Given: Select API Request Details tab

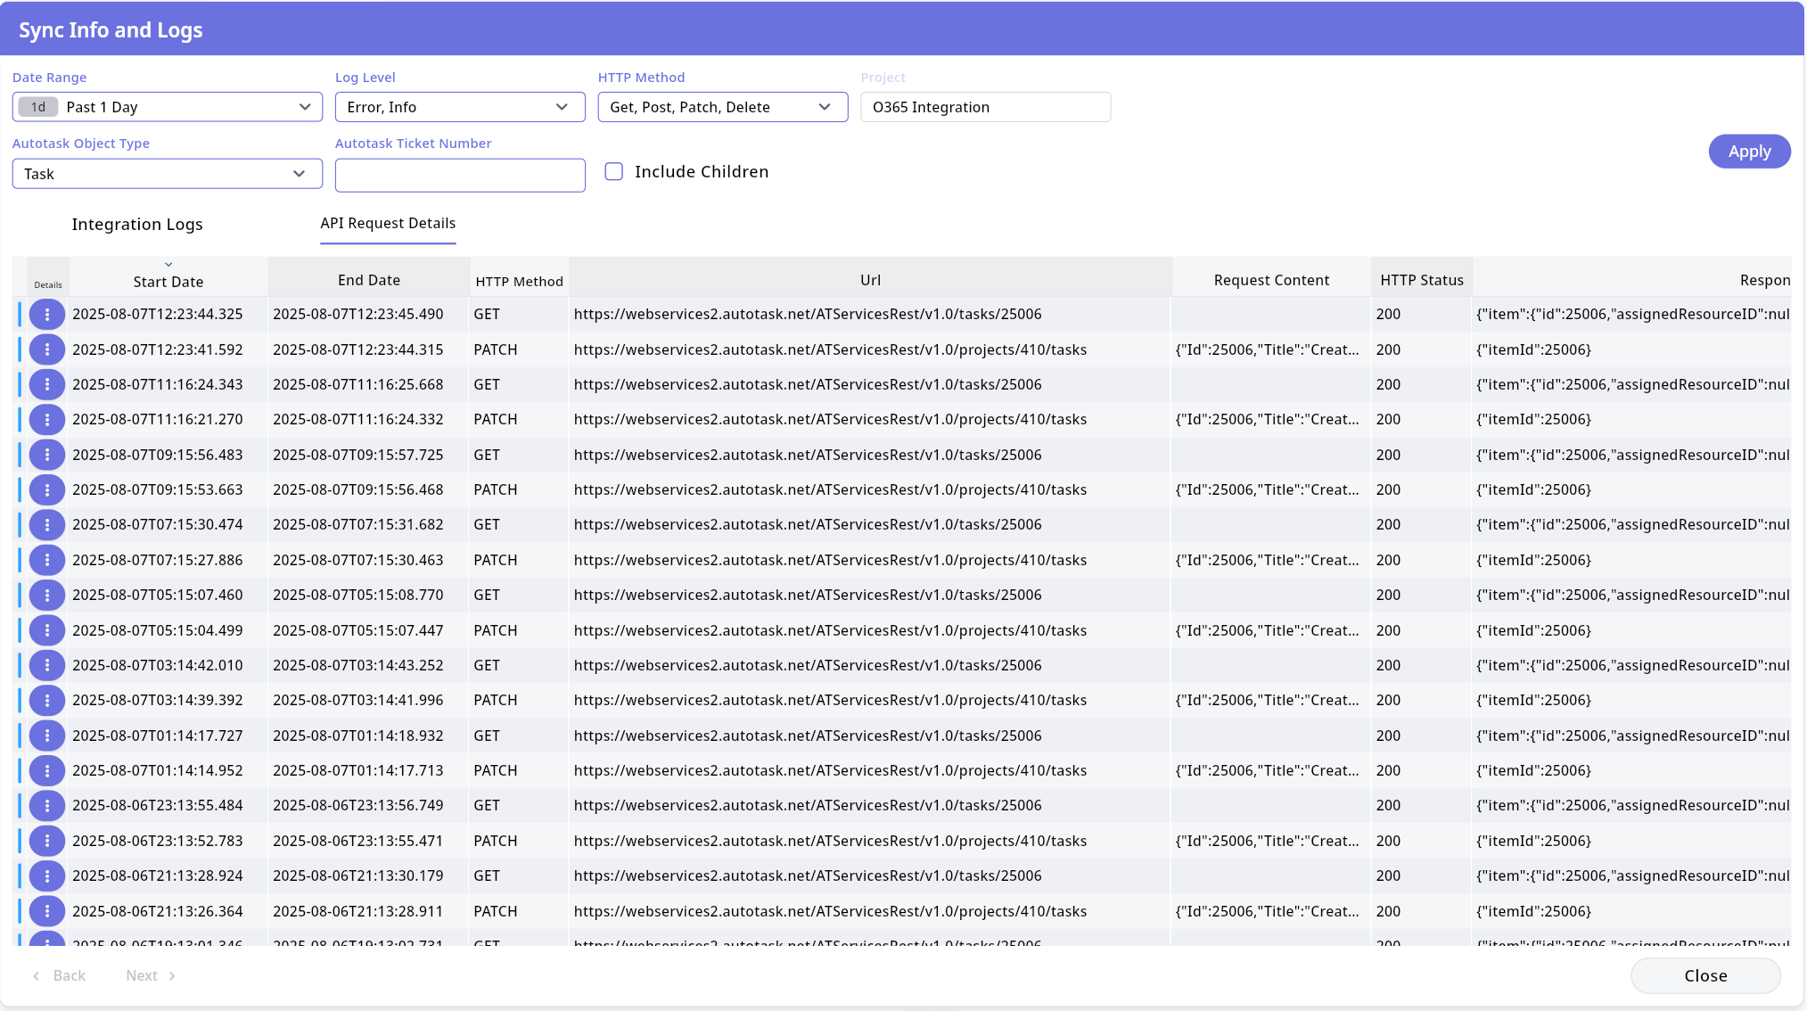Looking at the screenshot, I should coord(388,224).
